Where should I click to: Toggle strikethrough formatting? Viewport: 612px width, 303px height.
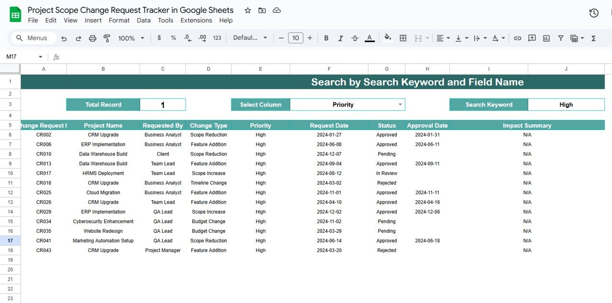355,38
